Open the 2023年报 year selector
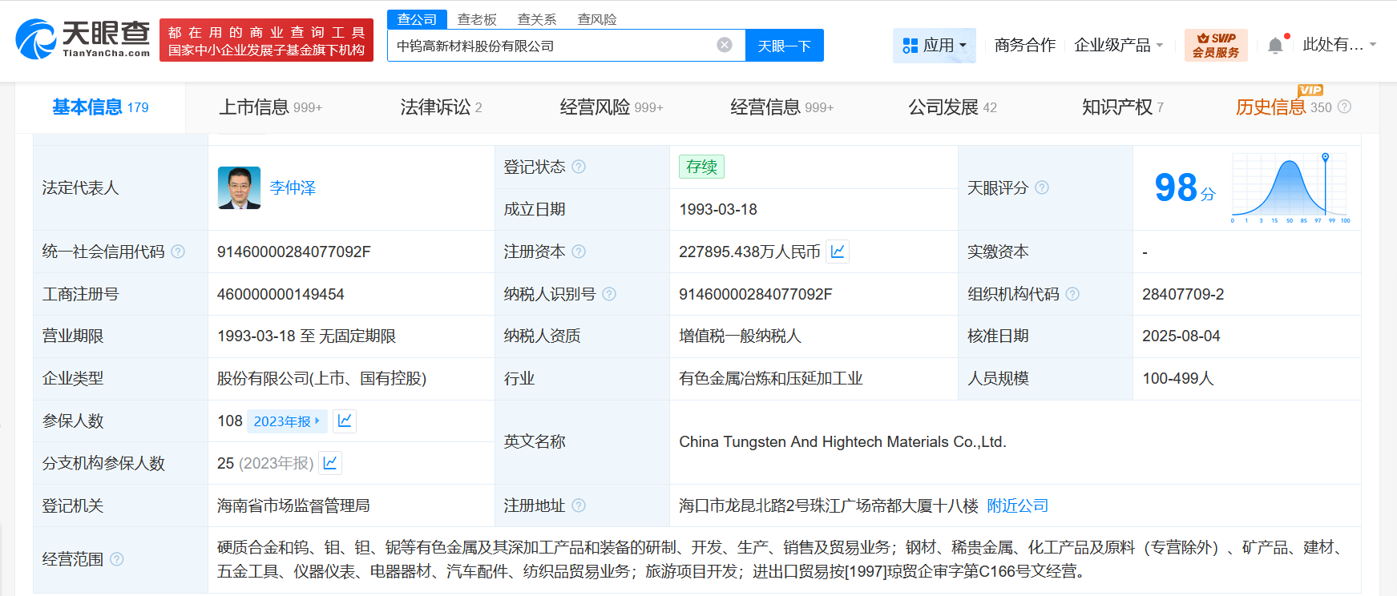This screenshot has height=596, width=1397. (x=287, y=421)
